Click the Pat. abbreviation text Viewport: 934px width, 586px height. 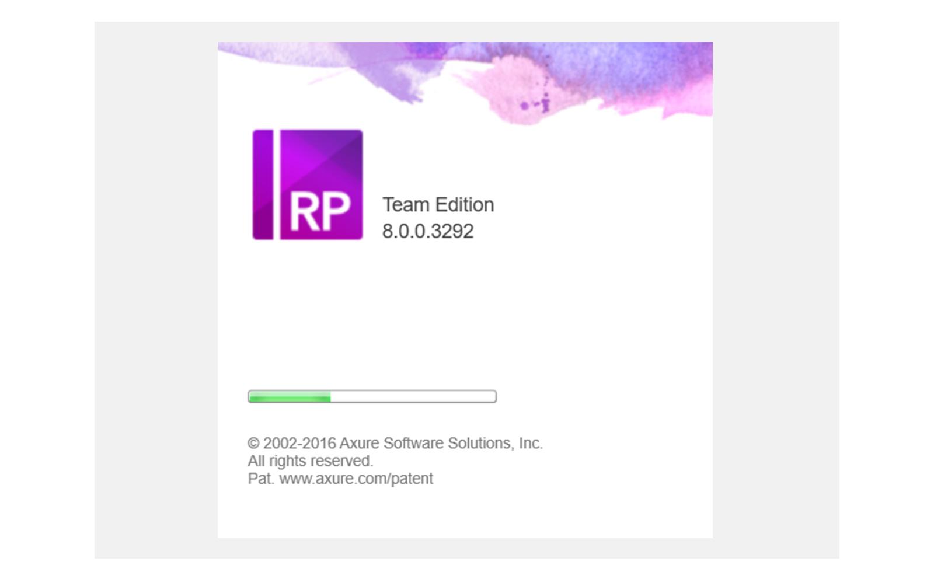(x=261, y=479)
